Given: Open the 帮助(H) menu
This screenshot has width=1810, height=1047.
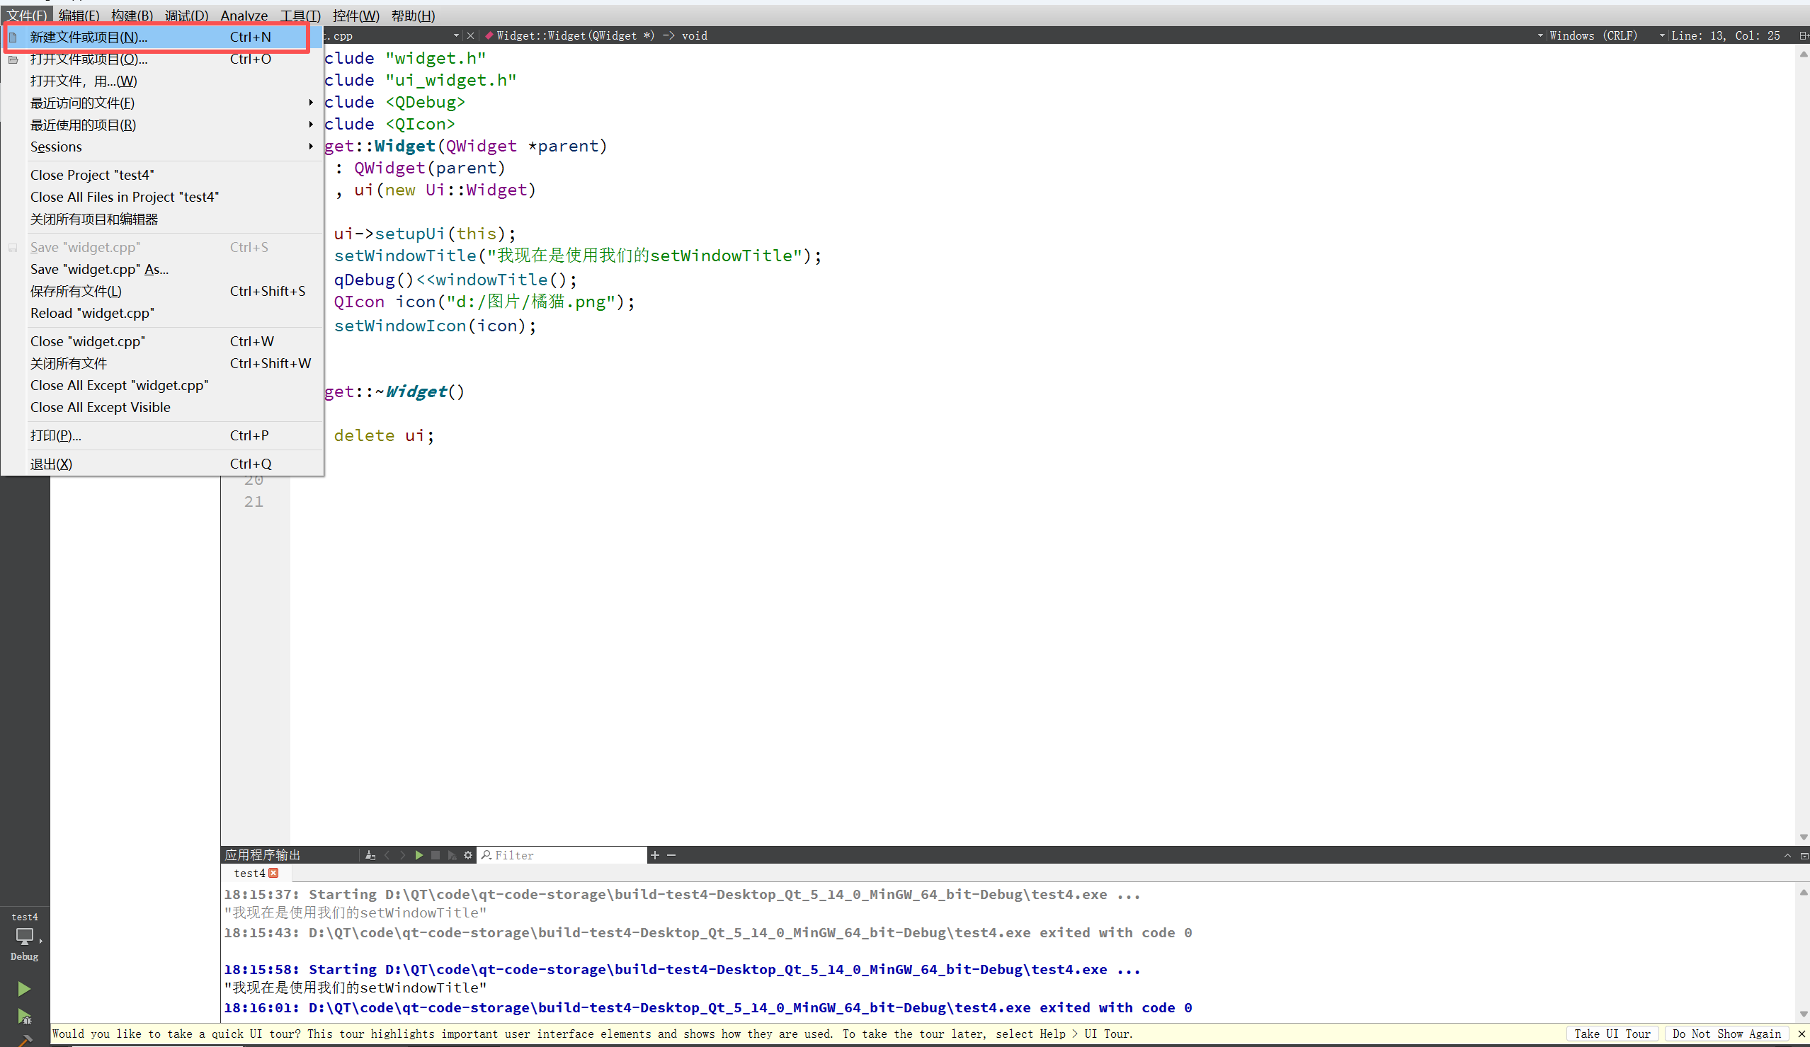Looking at the screenshot, I should [413, 15].
